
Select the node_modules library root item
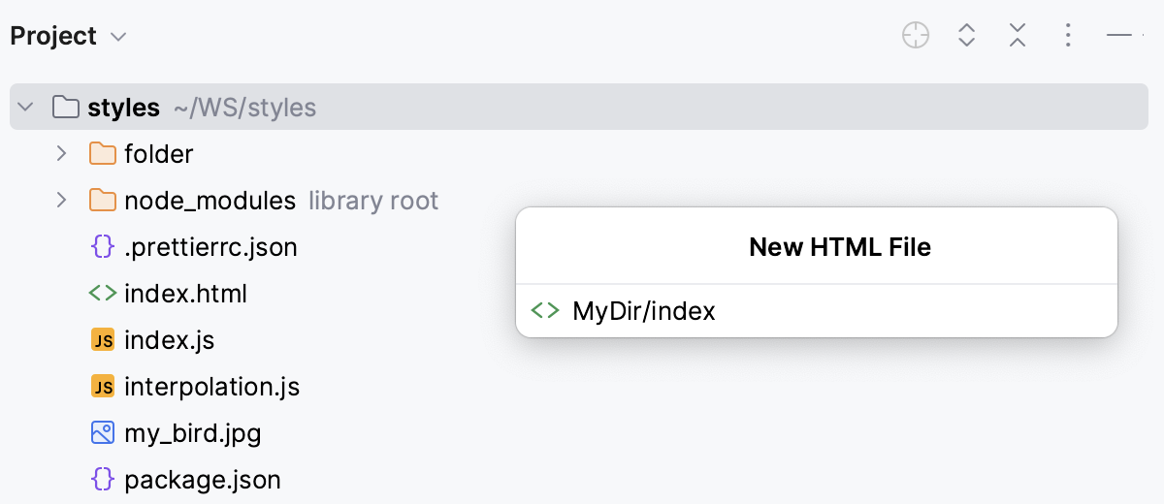pos(210,201)
